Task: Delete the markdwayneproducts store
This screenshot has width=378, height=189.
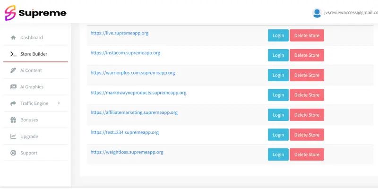Action: [307, 95]
